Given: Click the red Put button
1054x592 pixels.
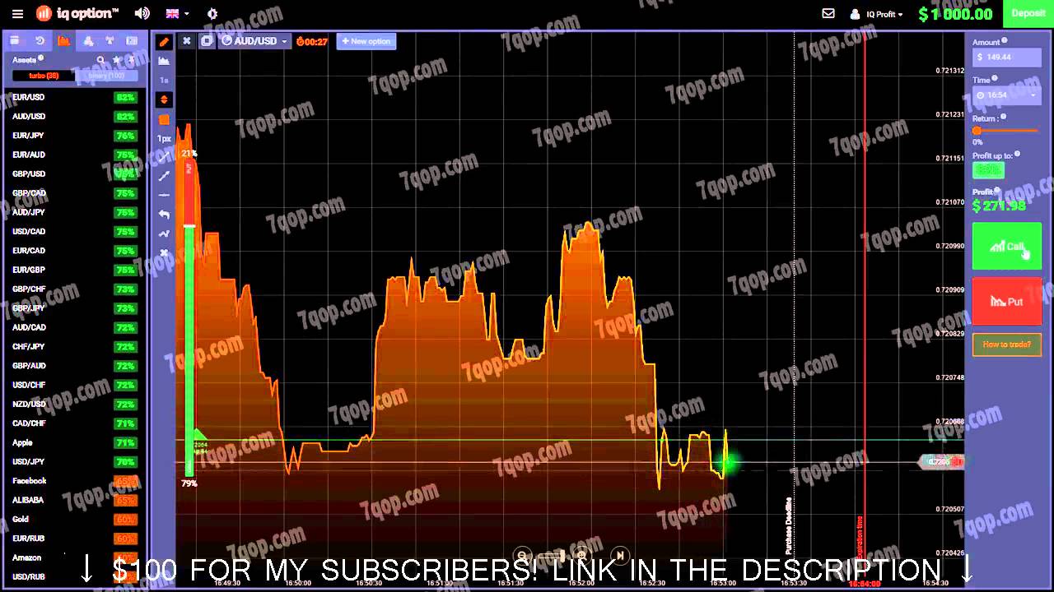Looking at the screenshot, I should point(1006,302).
